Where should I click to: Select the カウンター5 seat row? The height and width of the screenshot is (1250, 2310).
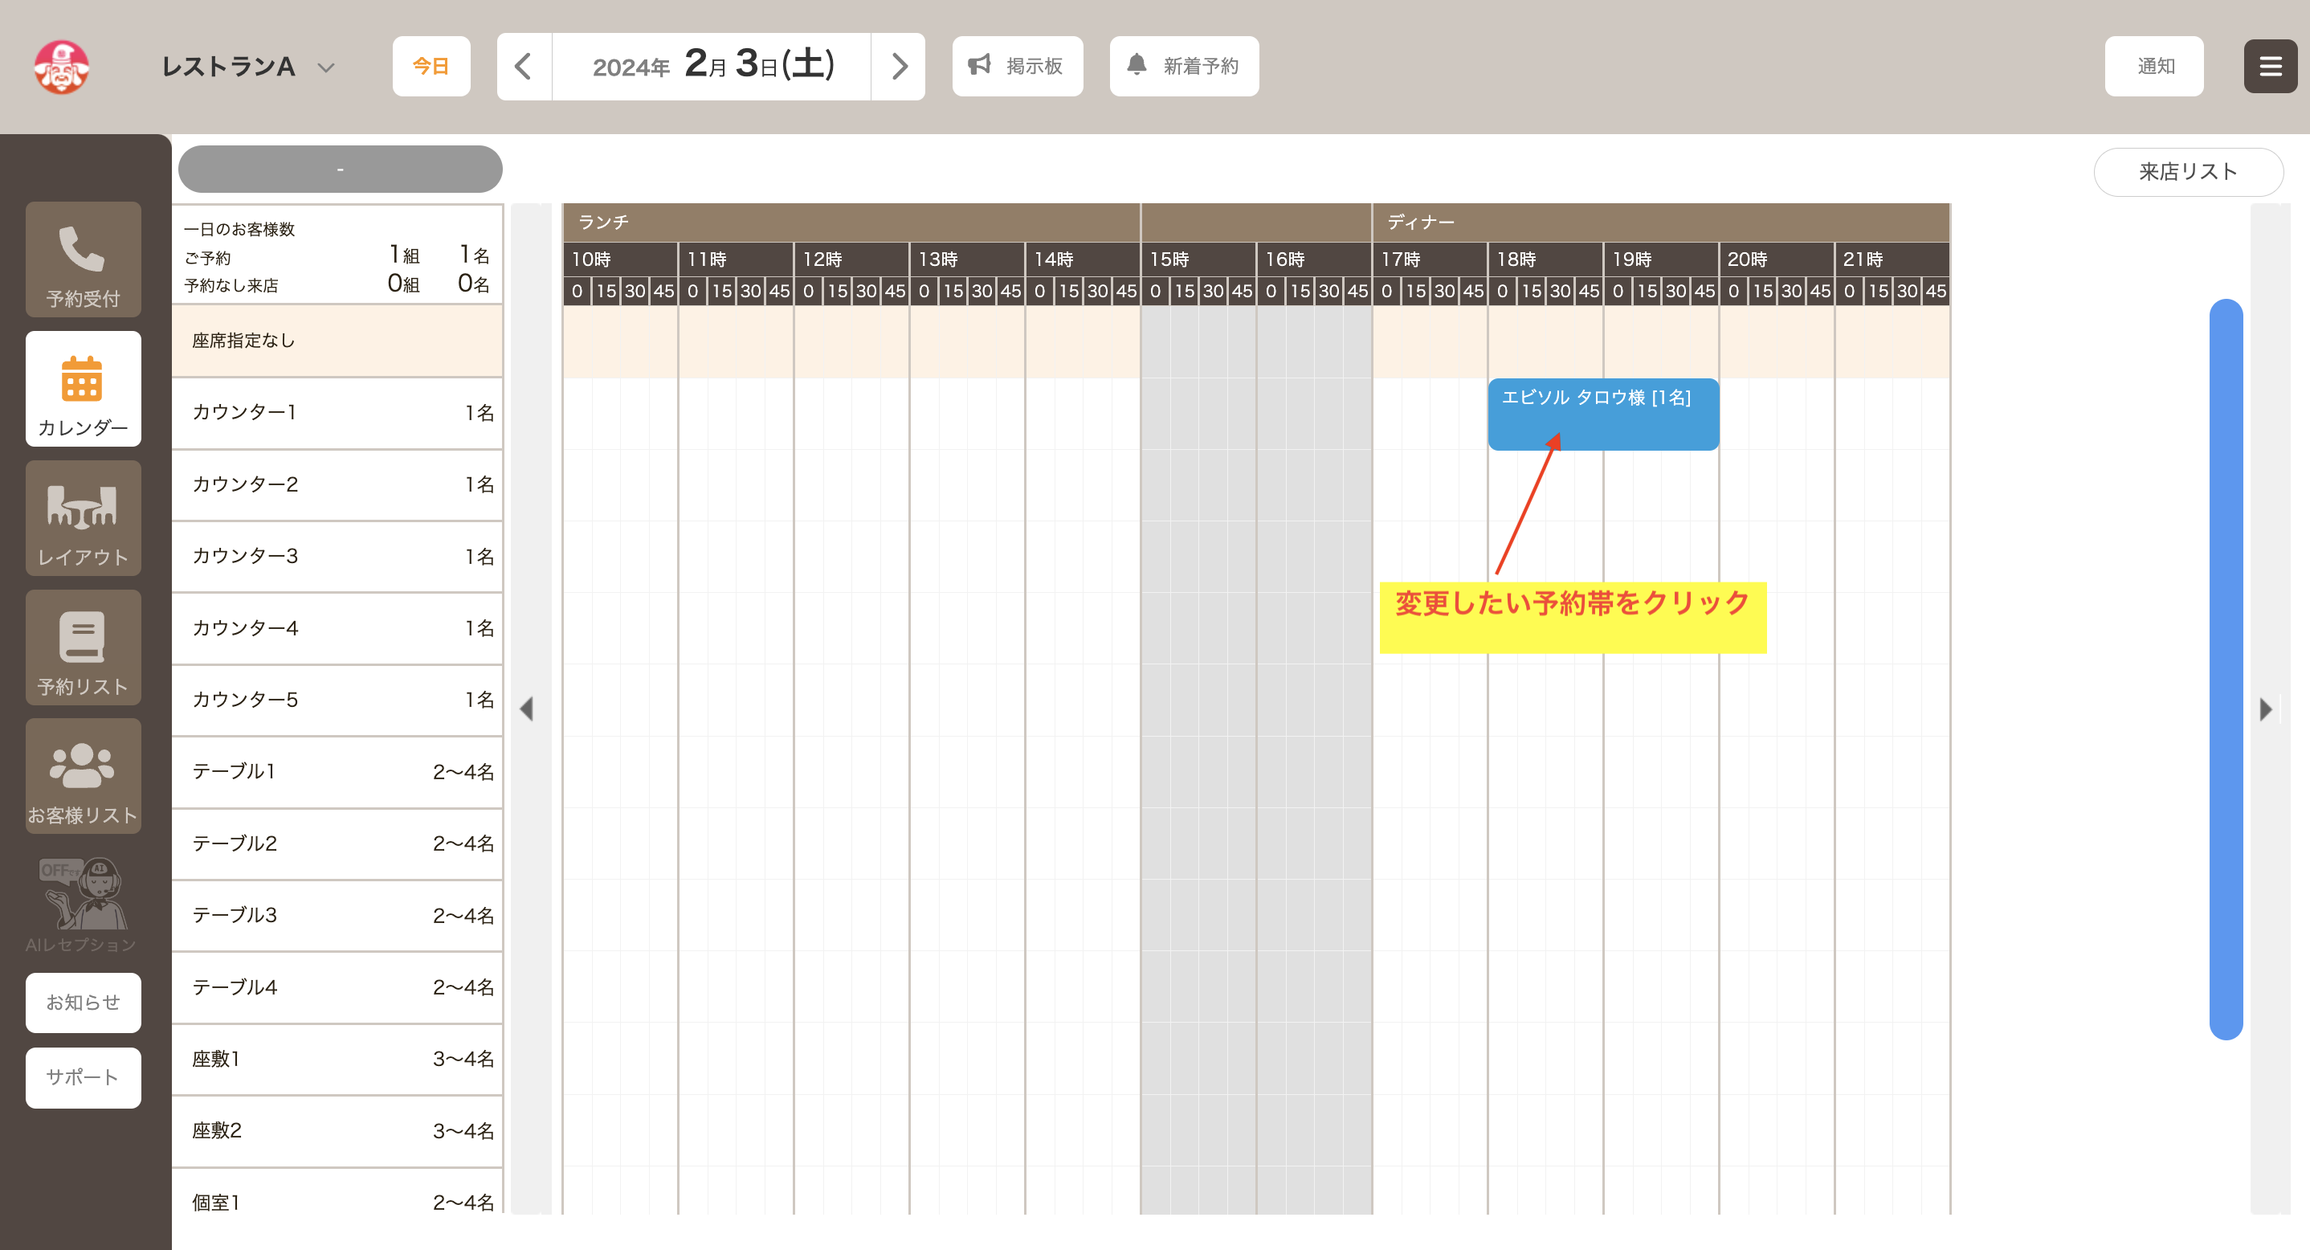tap(337, 700)
